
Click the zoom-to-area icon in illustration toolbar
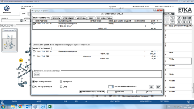point(12,26)
